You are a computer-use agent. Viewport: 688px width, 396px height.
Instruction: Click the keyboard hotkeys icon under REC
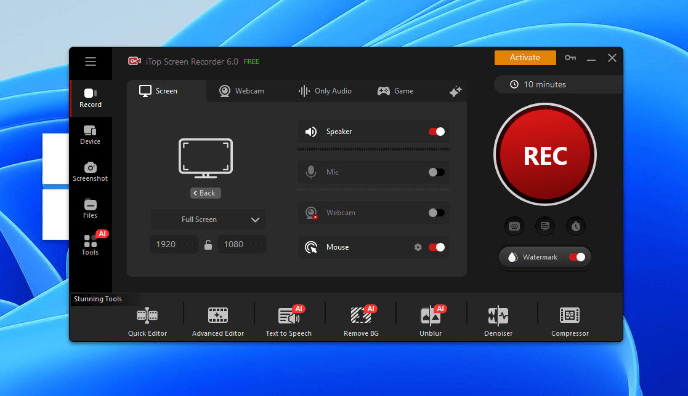tap(514, 226)
